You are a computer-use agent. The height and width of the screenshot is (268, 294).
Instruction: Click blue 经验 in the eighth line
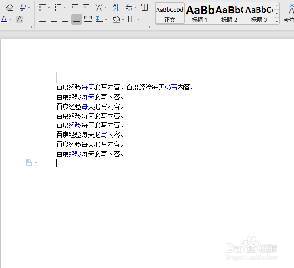point(75,154)
